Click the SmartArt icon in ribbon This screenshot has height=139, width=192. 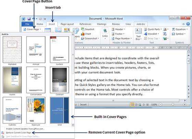point(83,29)
